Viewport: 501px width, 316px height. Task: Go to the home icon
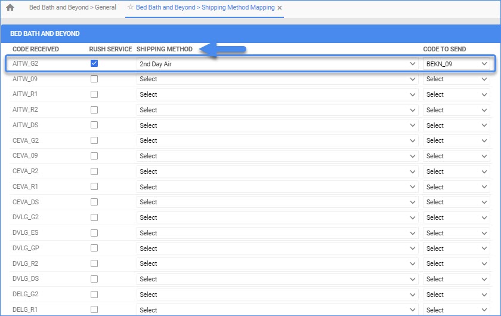[10, 7]
